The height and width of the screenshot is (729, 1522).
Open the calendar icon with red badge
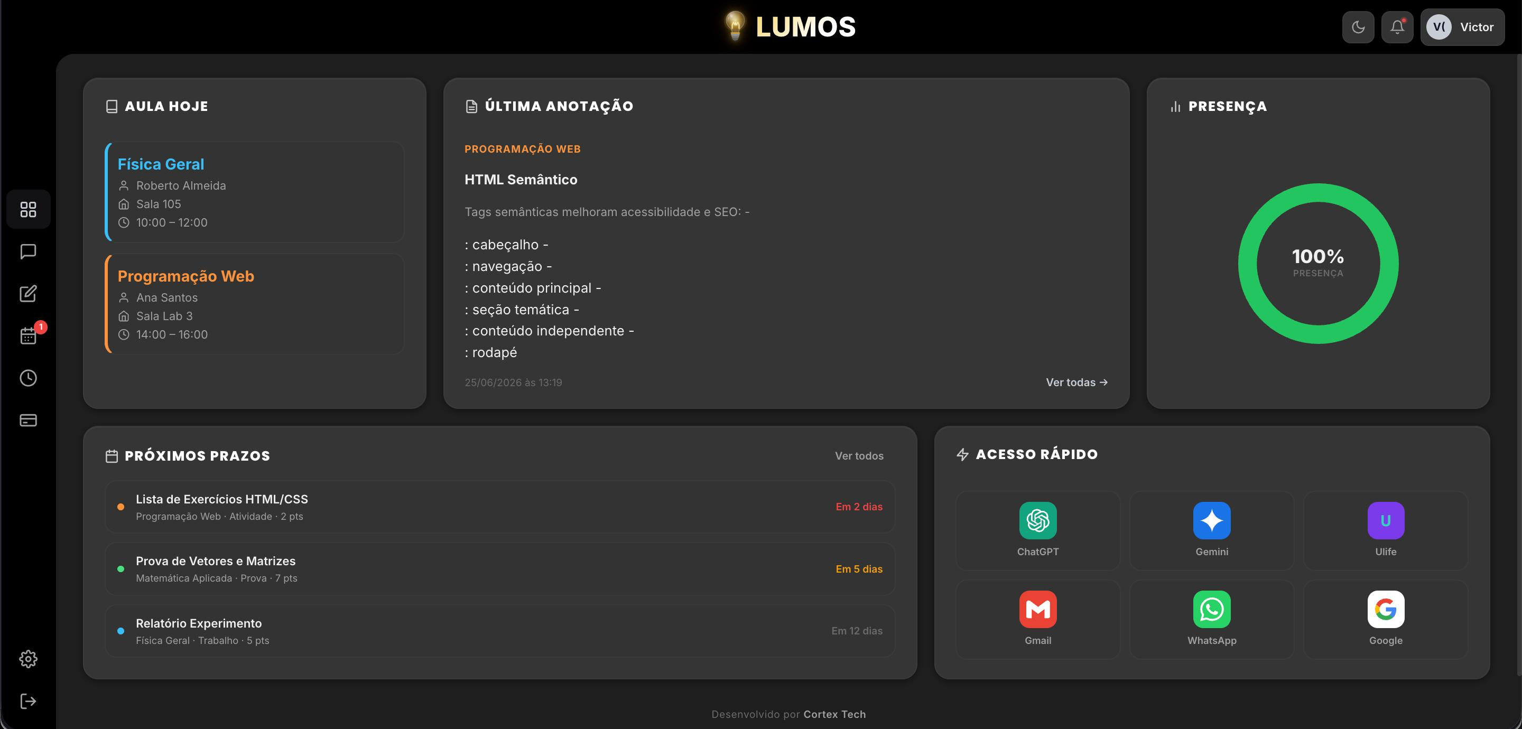[29, 335]
